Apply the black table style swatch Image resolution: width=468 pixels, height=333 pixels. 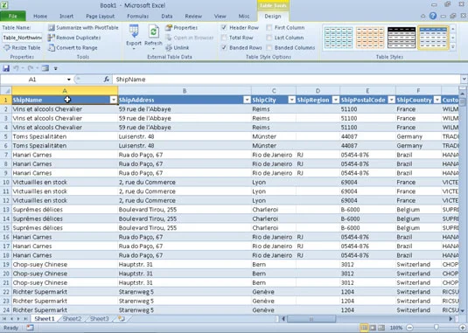(402, 38)
